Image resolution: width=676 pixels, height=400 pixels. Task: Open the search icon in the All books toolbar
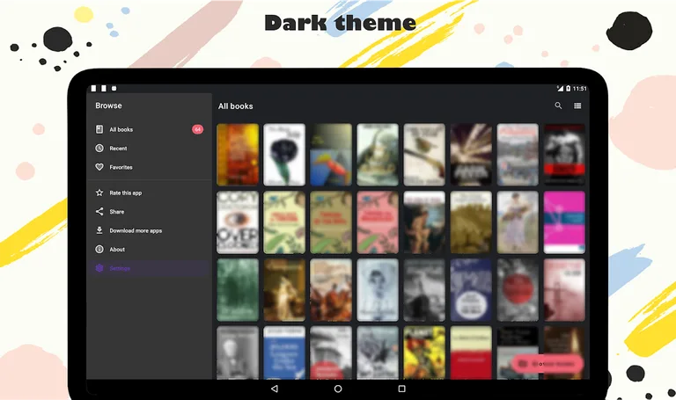click(558, 105)
